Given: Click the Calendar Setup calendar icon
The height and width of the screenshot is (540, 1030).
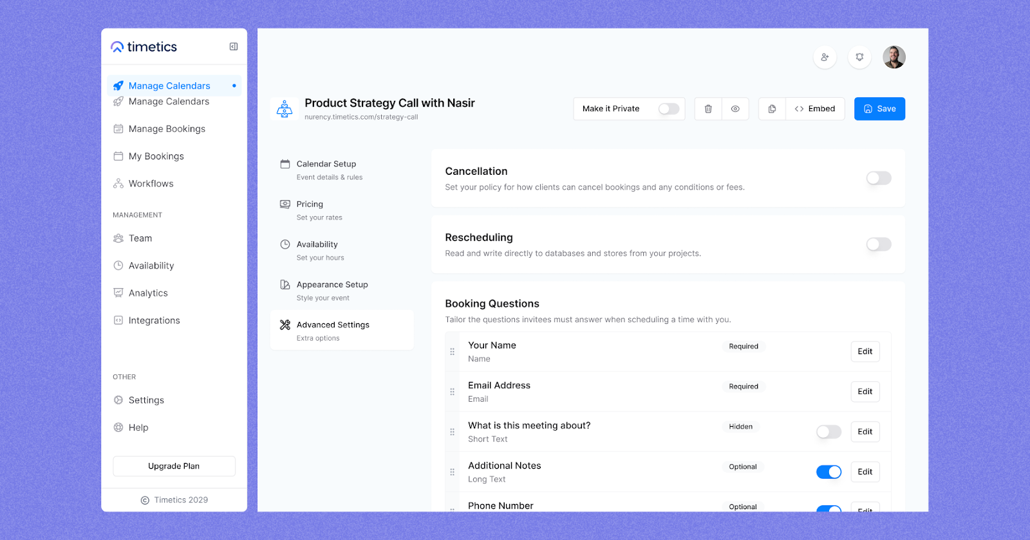Looking at the screenshot, I should point(285,164).
